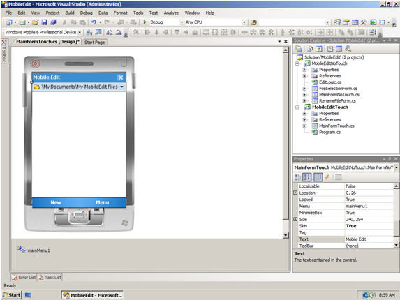
Task: Click Object Browser toolbar icon
Action: [x=355, y=22]
